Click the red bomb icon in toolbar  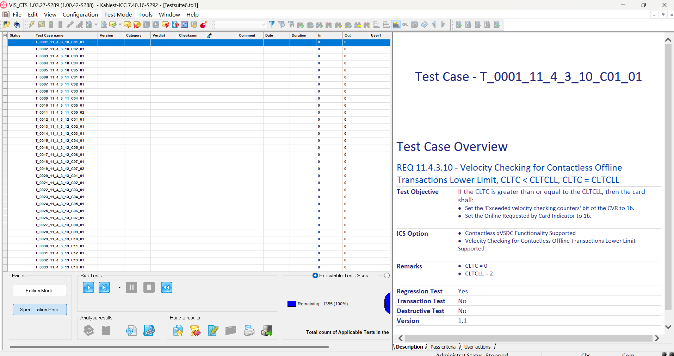pyautogui.click(x=203, y=25)
